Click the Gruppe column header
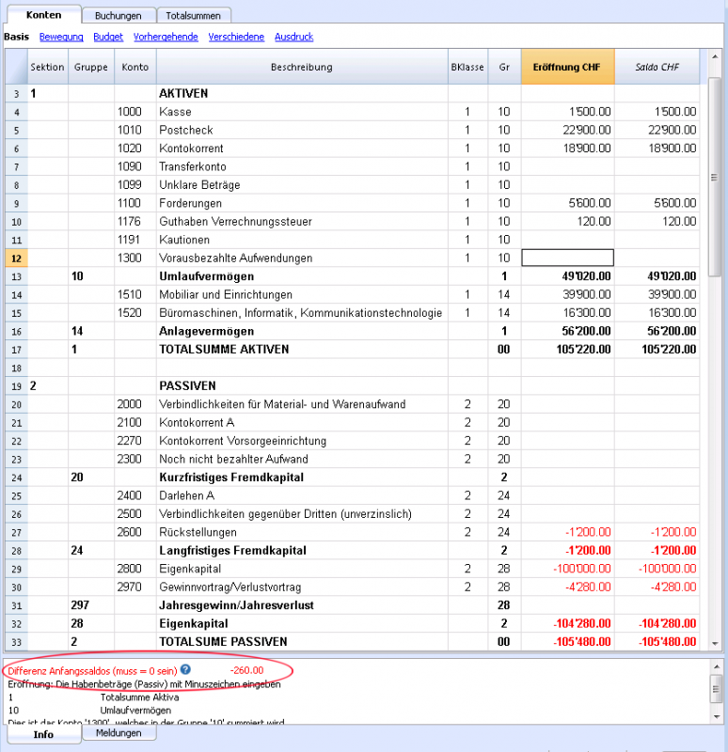The image size is (728, 752). click(x=90, y=67)
